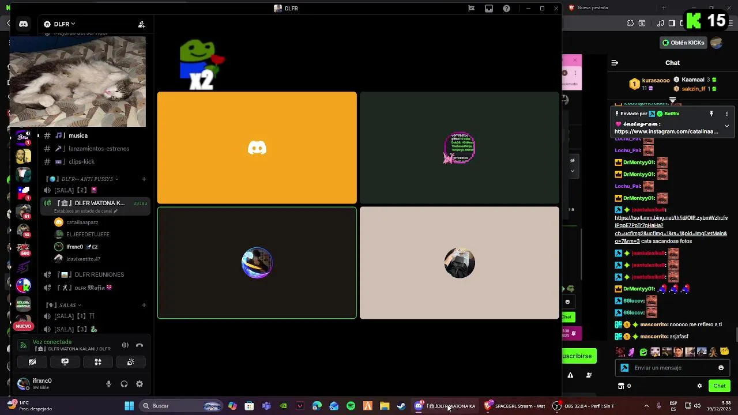This screenshot has height=415, width=738.
Task: Open the lanzamientos-estrenos channel
Action: pos(99,149)
